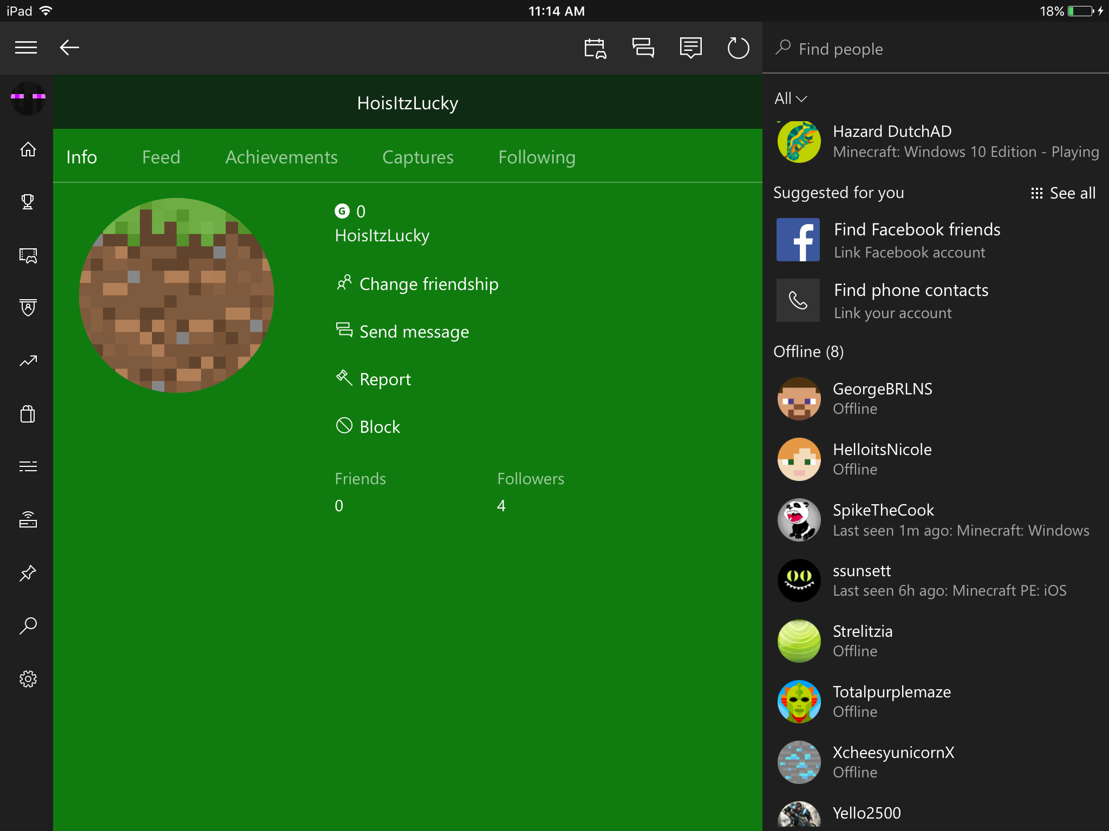Image resolution: width=1109 pixels, height=831 pixels.
Task: Open XcheesyunicornX in friends list
Action: 936,762
